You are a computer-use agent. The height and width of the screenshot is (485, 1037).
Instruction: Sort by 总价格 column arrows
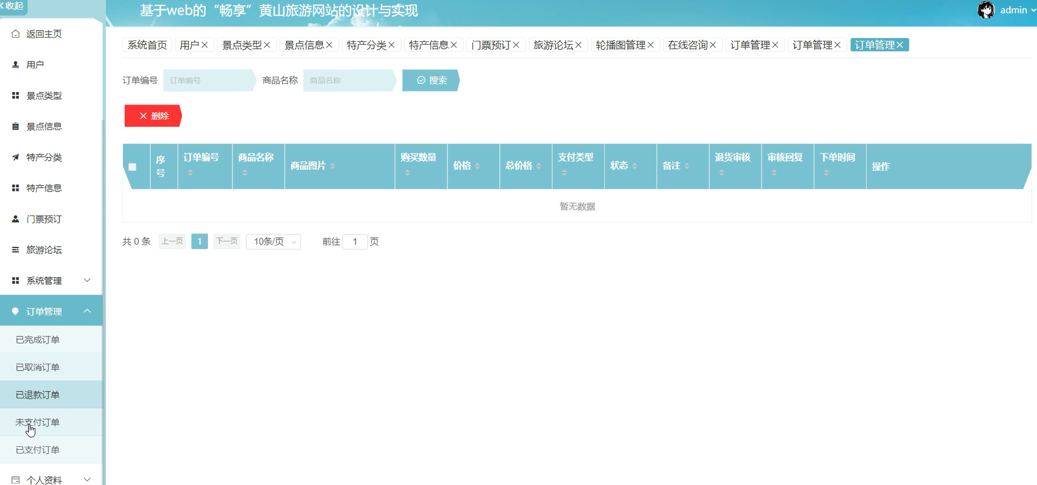click(539, 166)
